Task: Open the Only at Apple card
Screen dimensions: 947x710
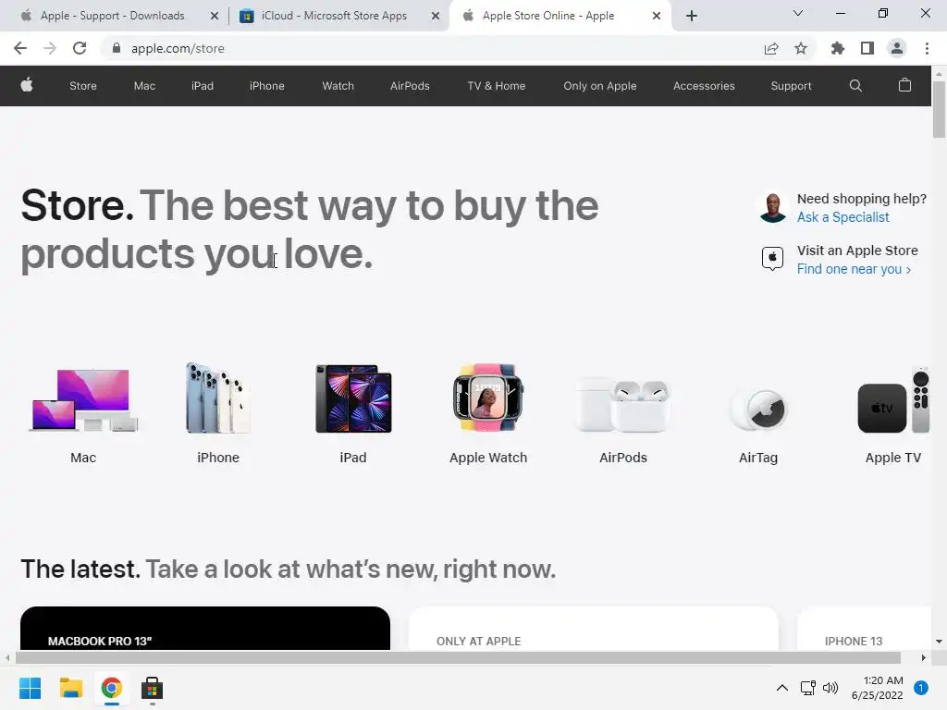Action: coord(594,628)
